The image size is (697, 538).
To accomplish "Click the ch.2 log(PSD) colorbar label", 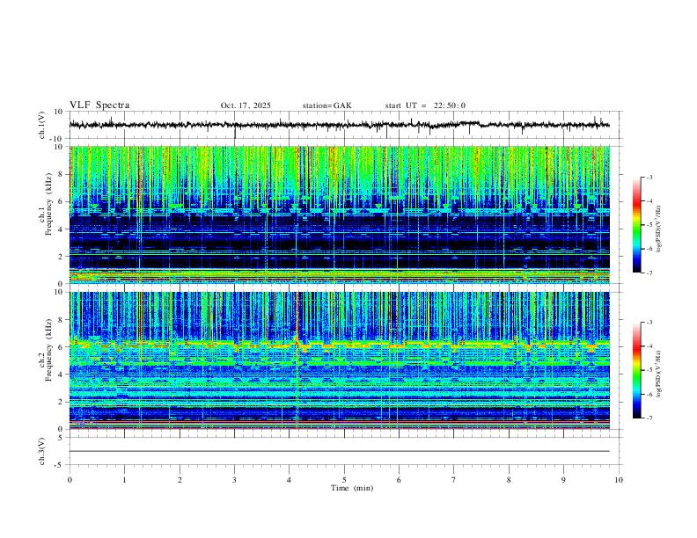I will click(x=659, y=374).
